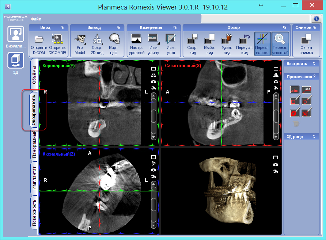
Task: Maximize the Коронарный view window
Action: (x=153, y=69)
